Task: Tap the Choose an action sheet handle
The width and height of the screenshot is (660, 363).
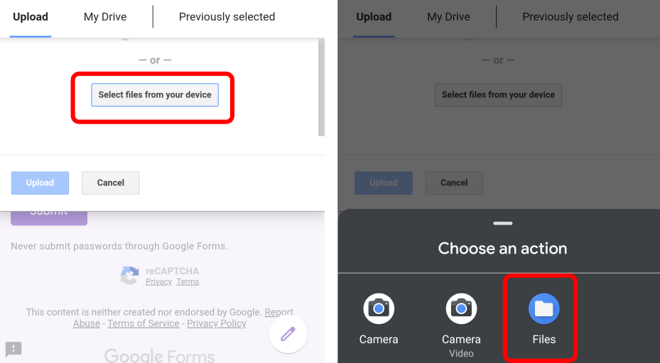Action: coord(502,223)
